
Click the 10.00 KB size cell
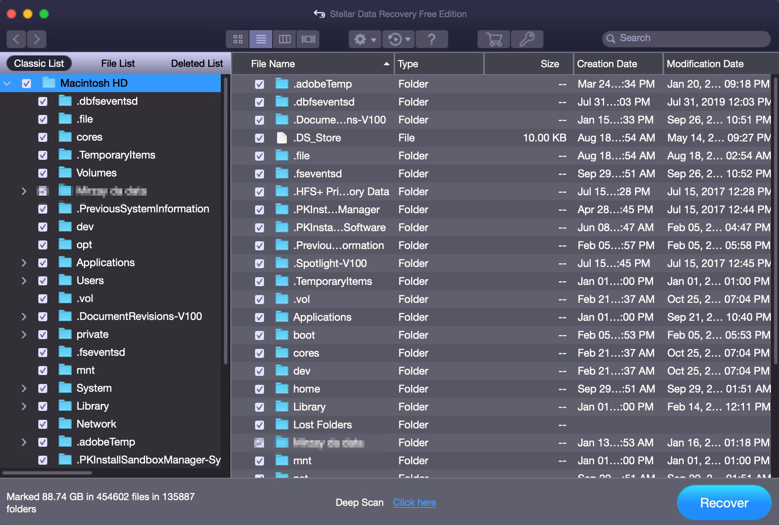click(x=544, y=138)
